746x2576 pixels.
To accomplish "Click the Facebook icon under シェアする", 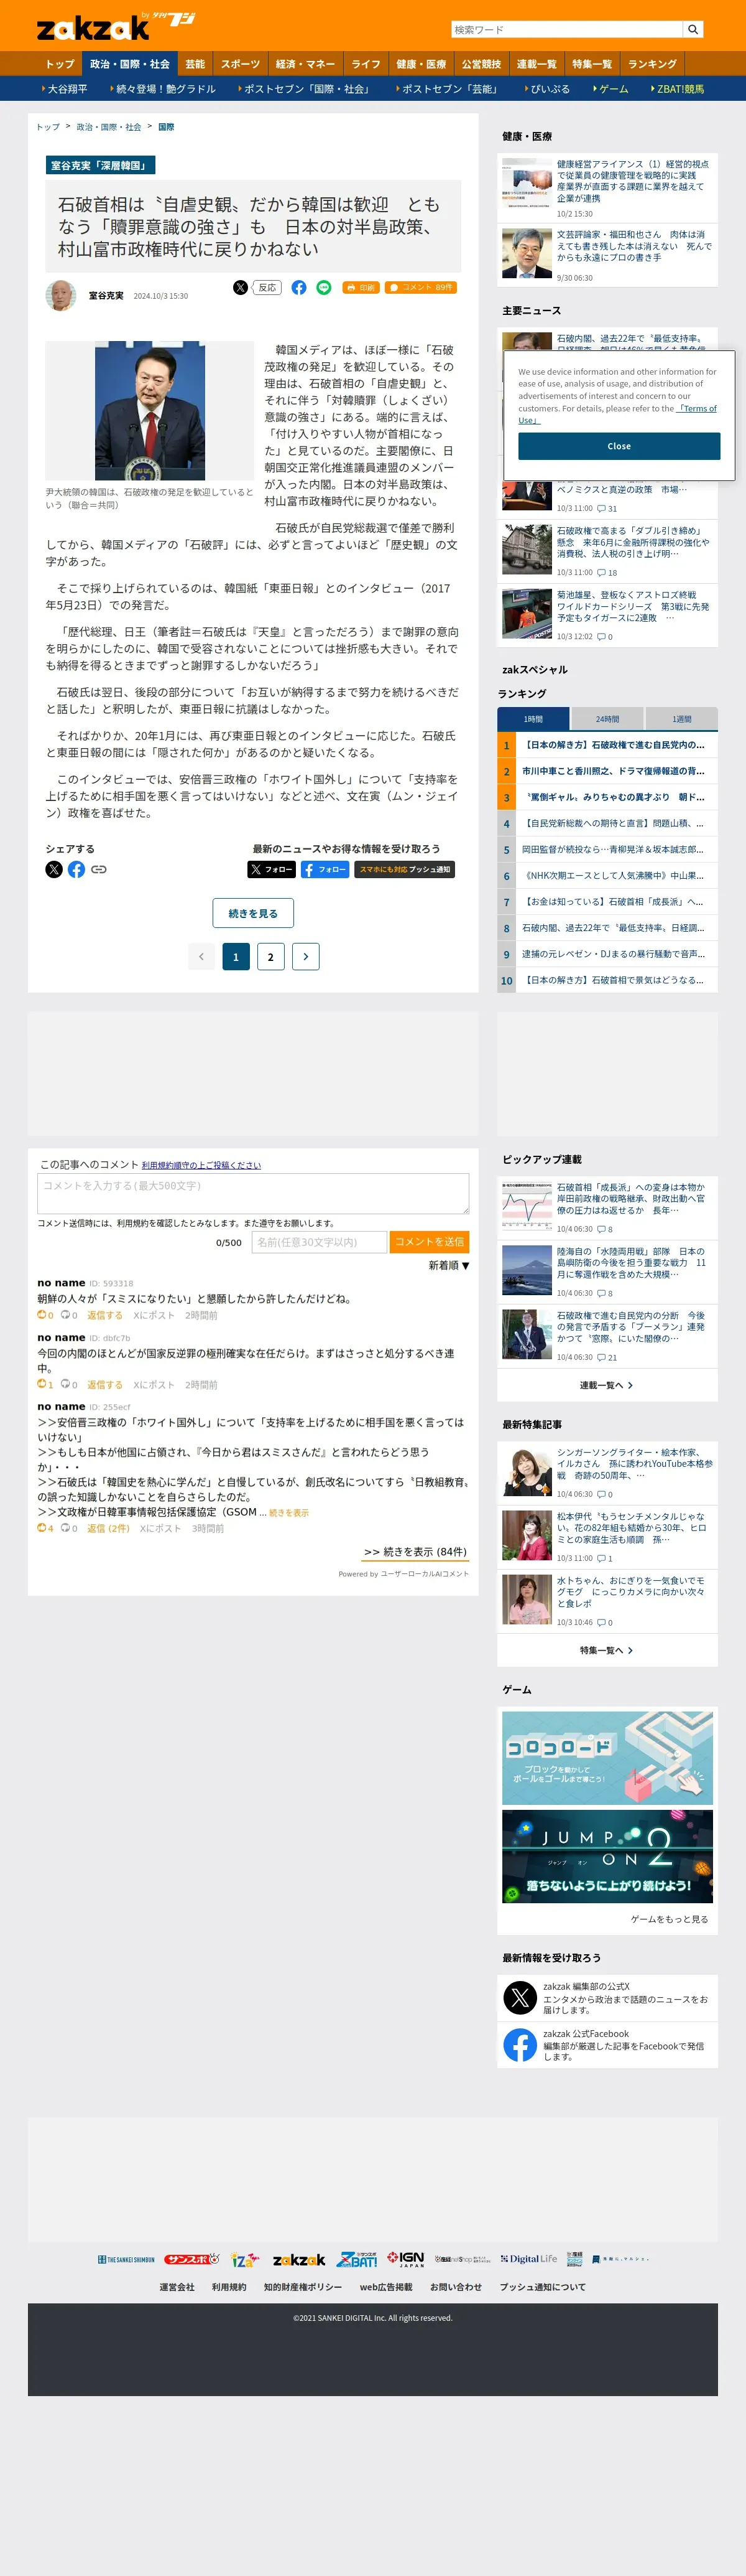I will click(x=76, y=869).
